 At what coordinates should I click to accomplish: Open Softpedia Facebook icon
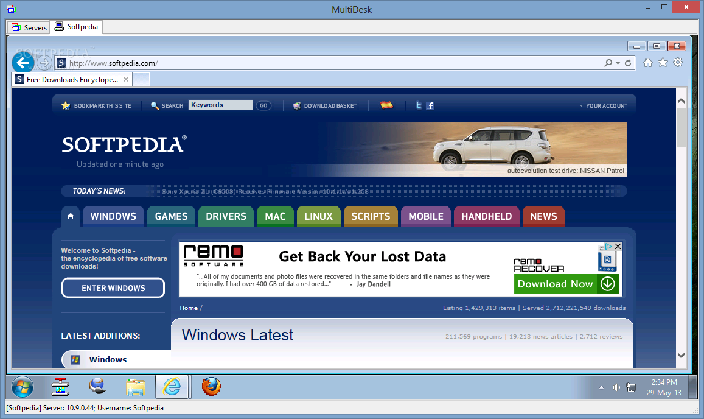pyautogui.click(x=430, y=105)
